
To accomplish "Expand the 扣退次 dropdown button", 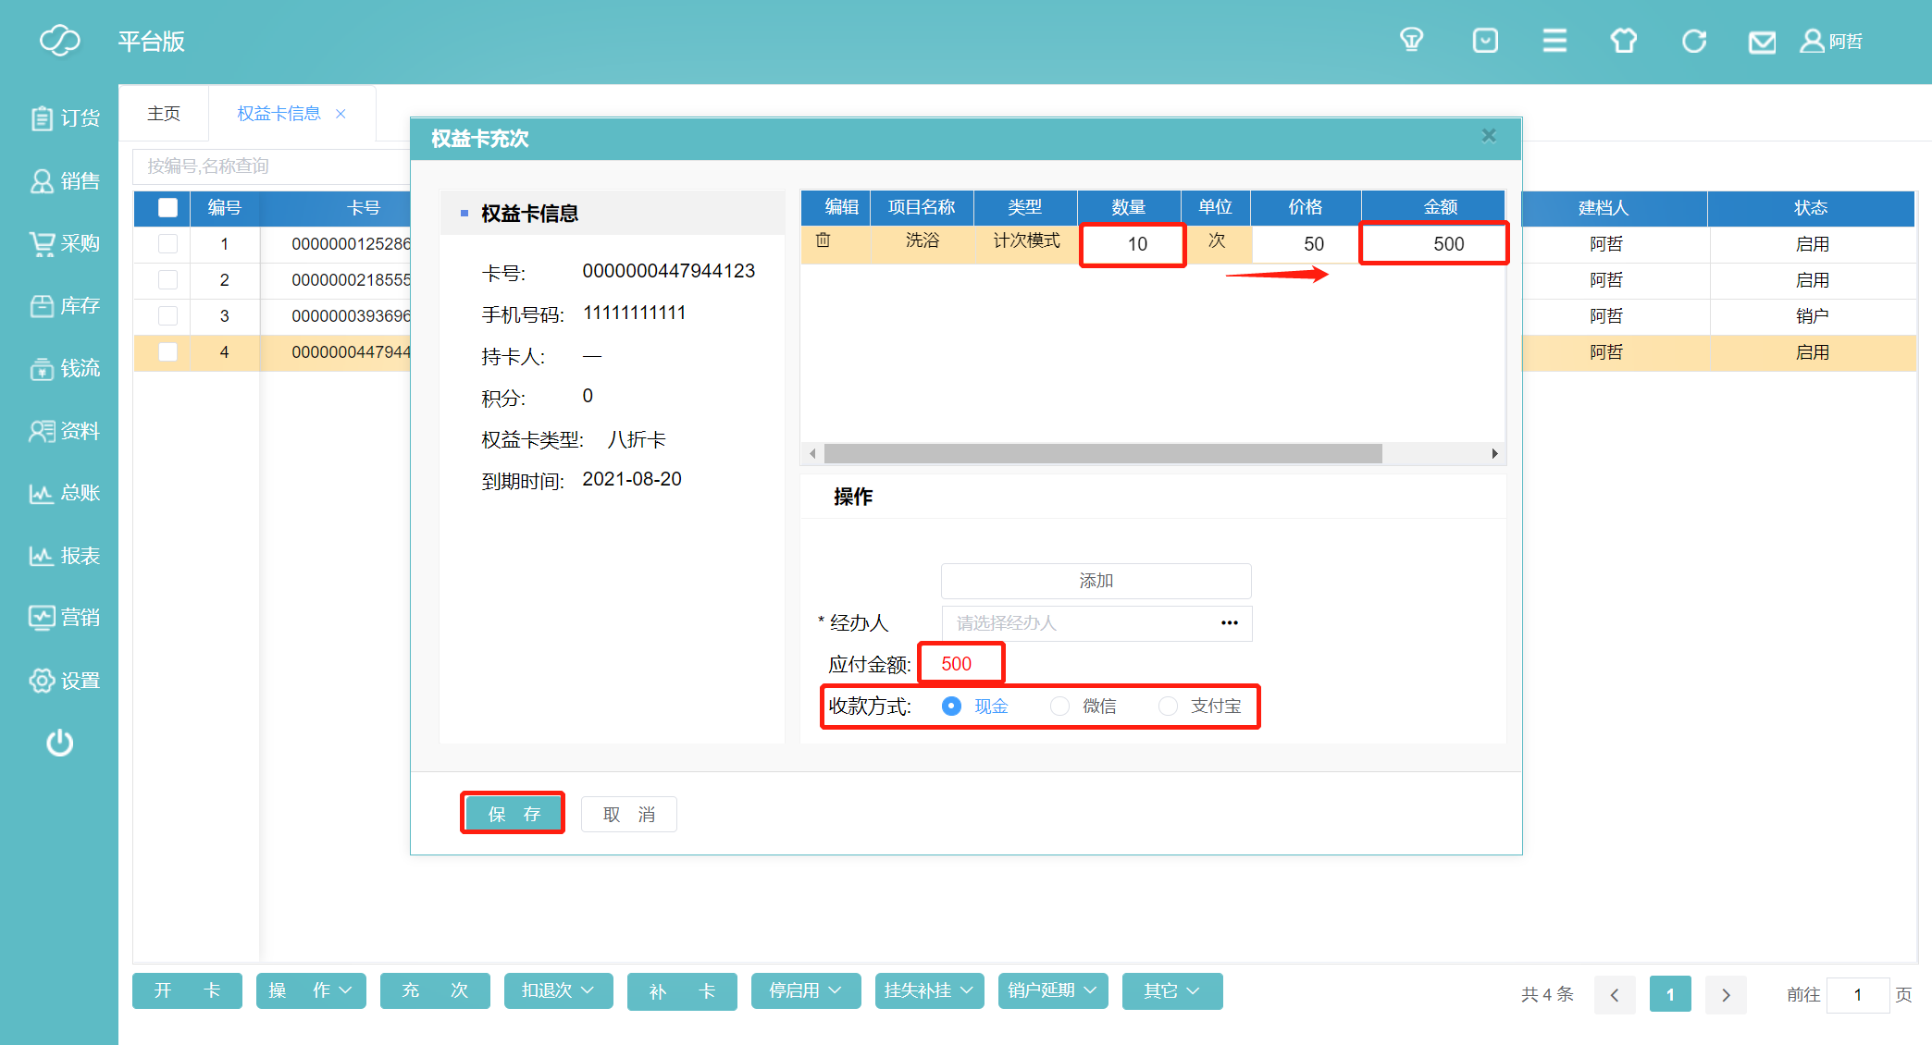I will pyautogui.click(x=558, y=990).
